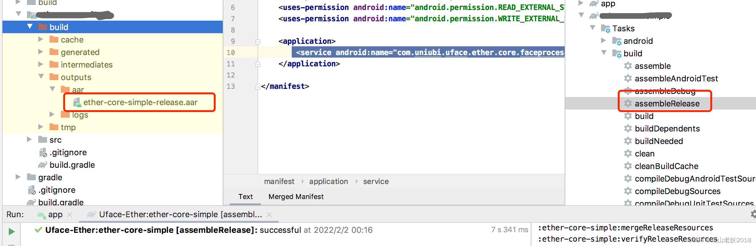Select the app run tab
The image size is (756, 246).
coord(55,214)
